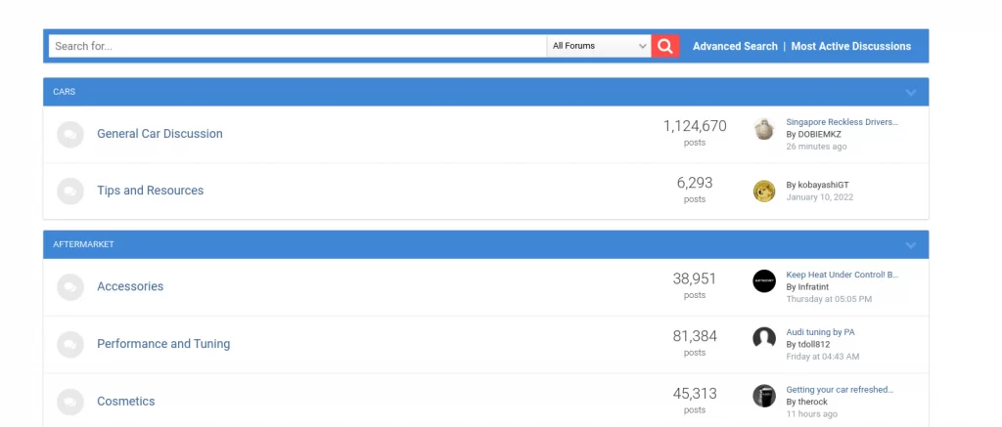Open kobayashiGT's doge avatar
This screenshot has height=427, width=1002.
point(763,191)
